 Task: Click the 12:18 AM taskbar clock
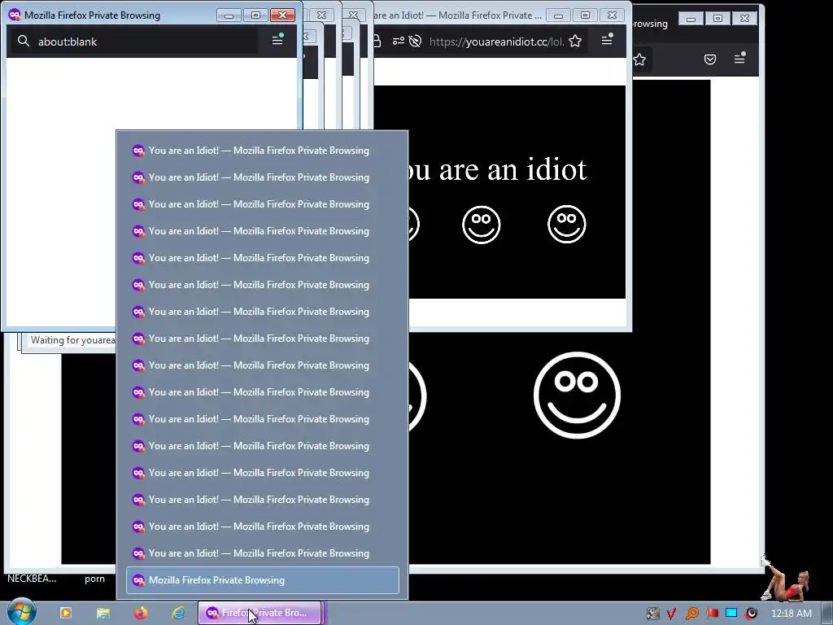pos(791,614)
